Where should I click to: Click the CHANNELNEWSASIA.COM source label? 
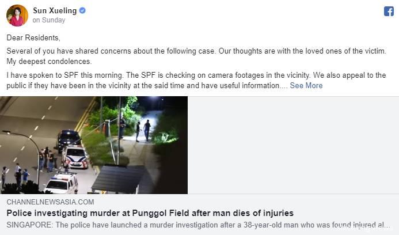point(51,202)
